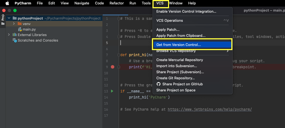Choose Enable Version Control Integration

193,11
